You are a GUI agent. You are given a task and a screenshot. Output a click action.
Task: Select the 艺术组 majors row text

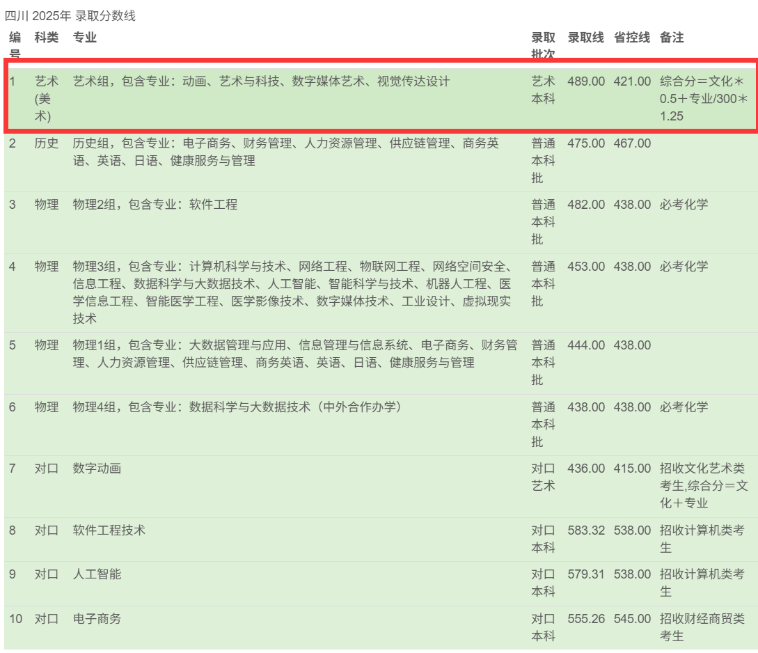(x=261, y=81)
